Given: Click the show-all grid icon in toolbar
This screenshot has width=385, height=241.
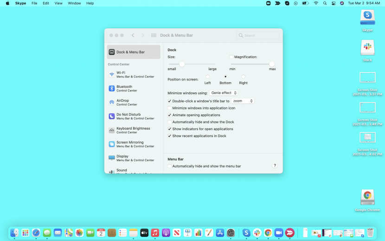Looking at the screenshot, I should click(x=154, y=35).
